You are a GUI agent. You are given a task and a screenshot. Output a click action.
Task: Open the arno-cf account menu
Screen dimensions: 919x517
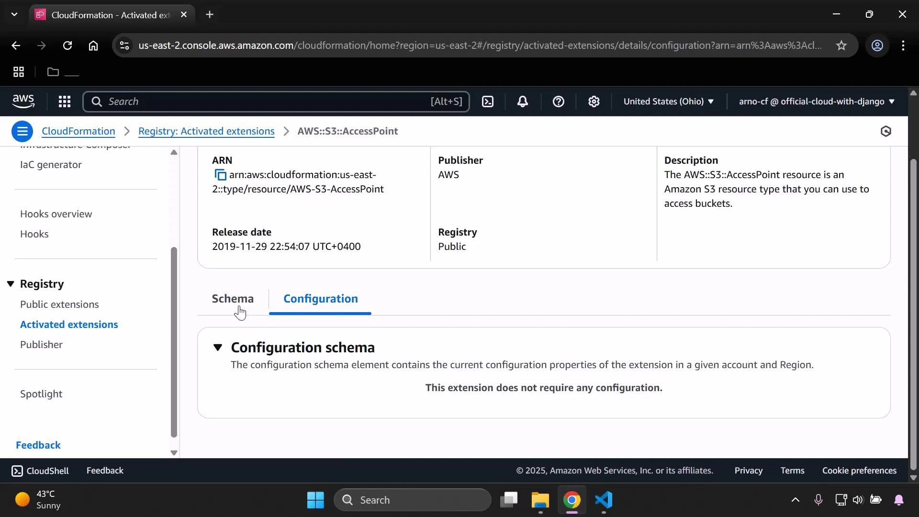pyautogui.click(x=815, y=101)
